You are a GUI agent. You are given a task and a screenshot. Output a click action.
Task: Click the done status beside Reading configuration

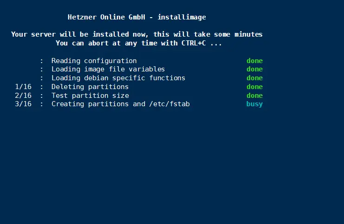254,61
